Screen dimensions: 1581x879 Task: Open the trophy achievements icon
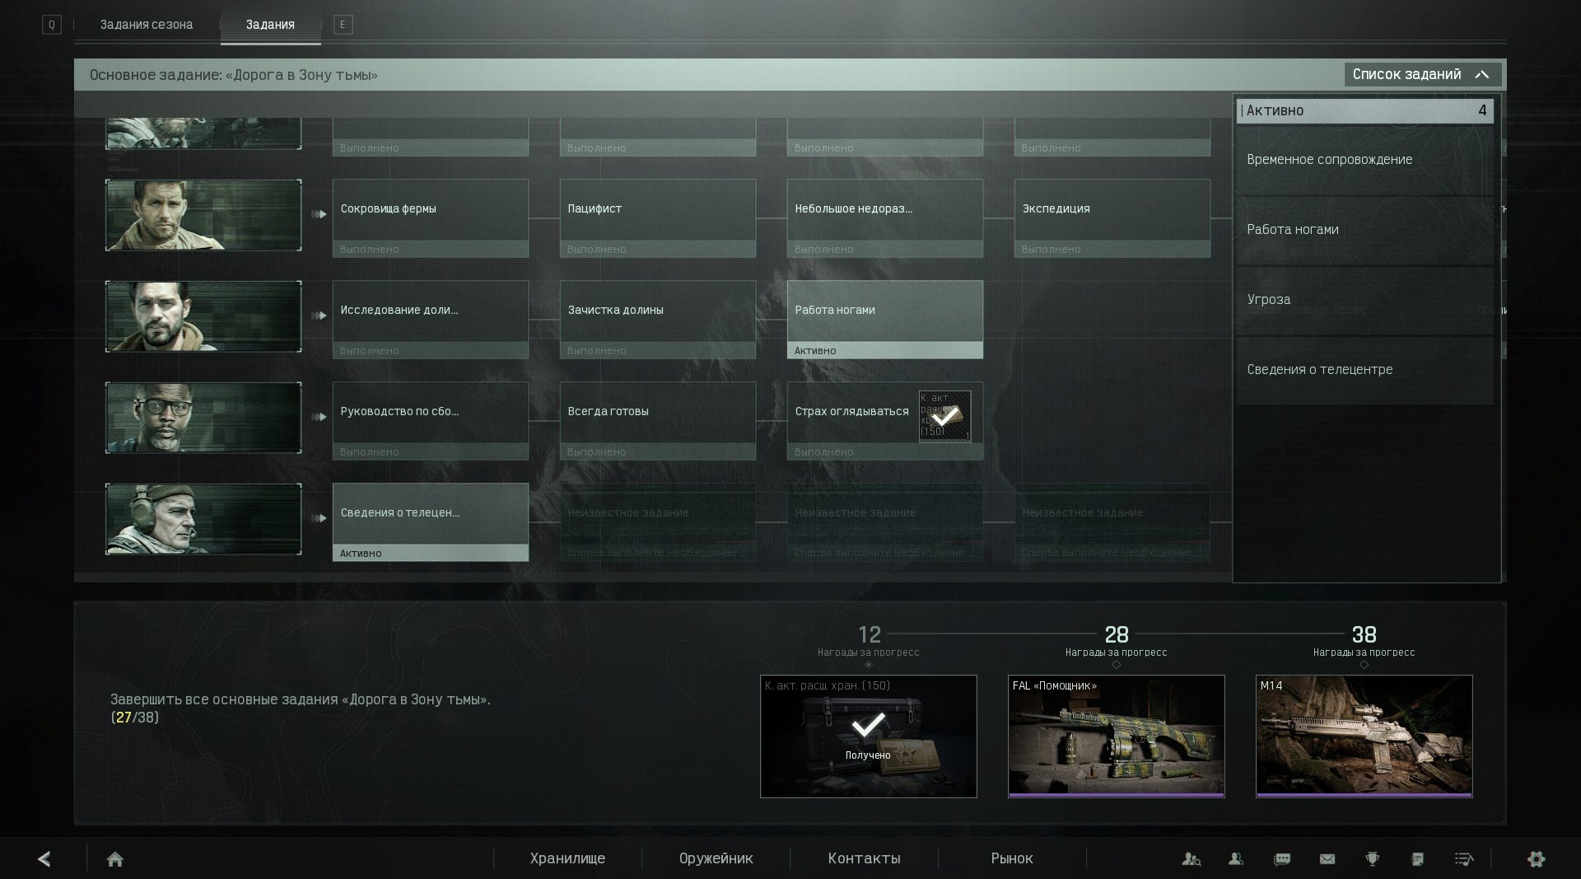tap(1372, 859)
